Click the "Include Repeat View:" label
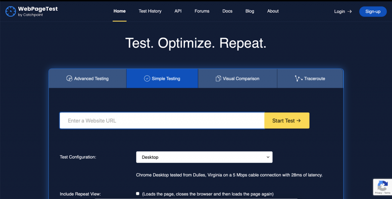The height and width of the screenshot is (199, 392). point(80,194)
